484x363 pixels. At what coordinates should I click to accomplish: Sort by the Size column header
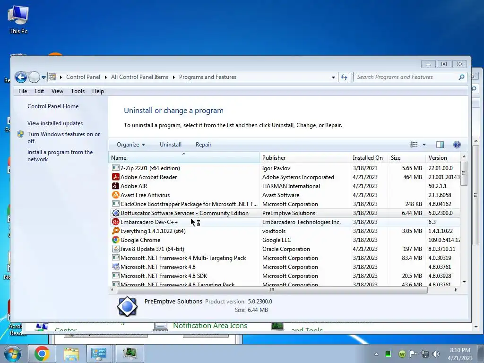click(x=407, y=158)
